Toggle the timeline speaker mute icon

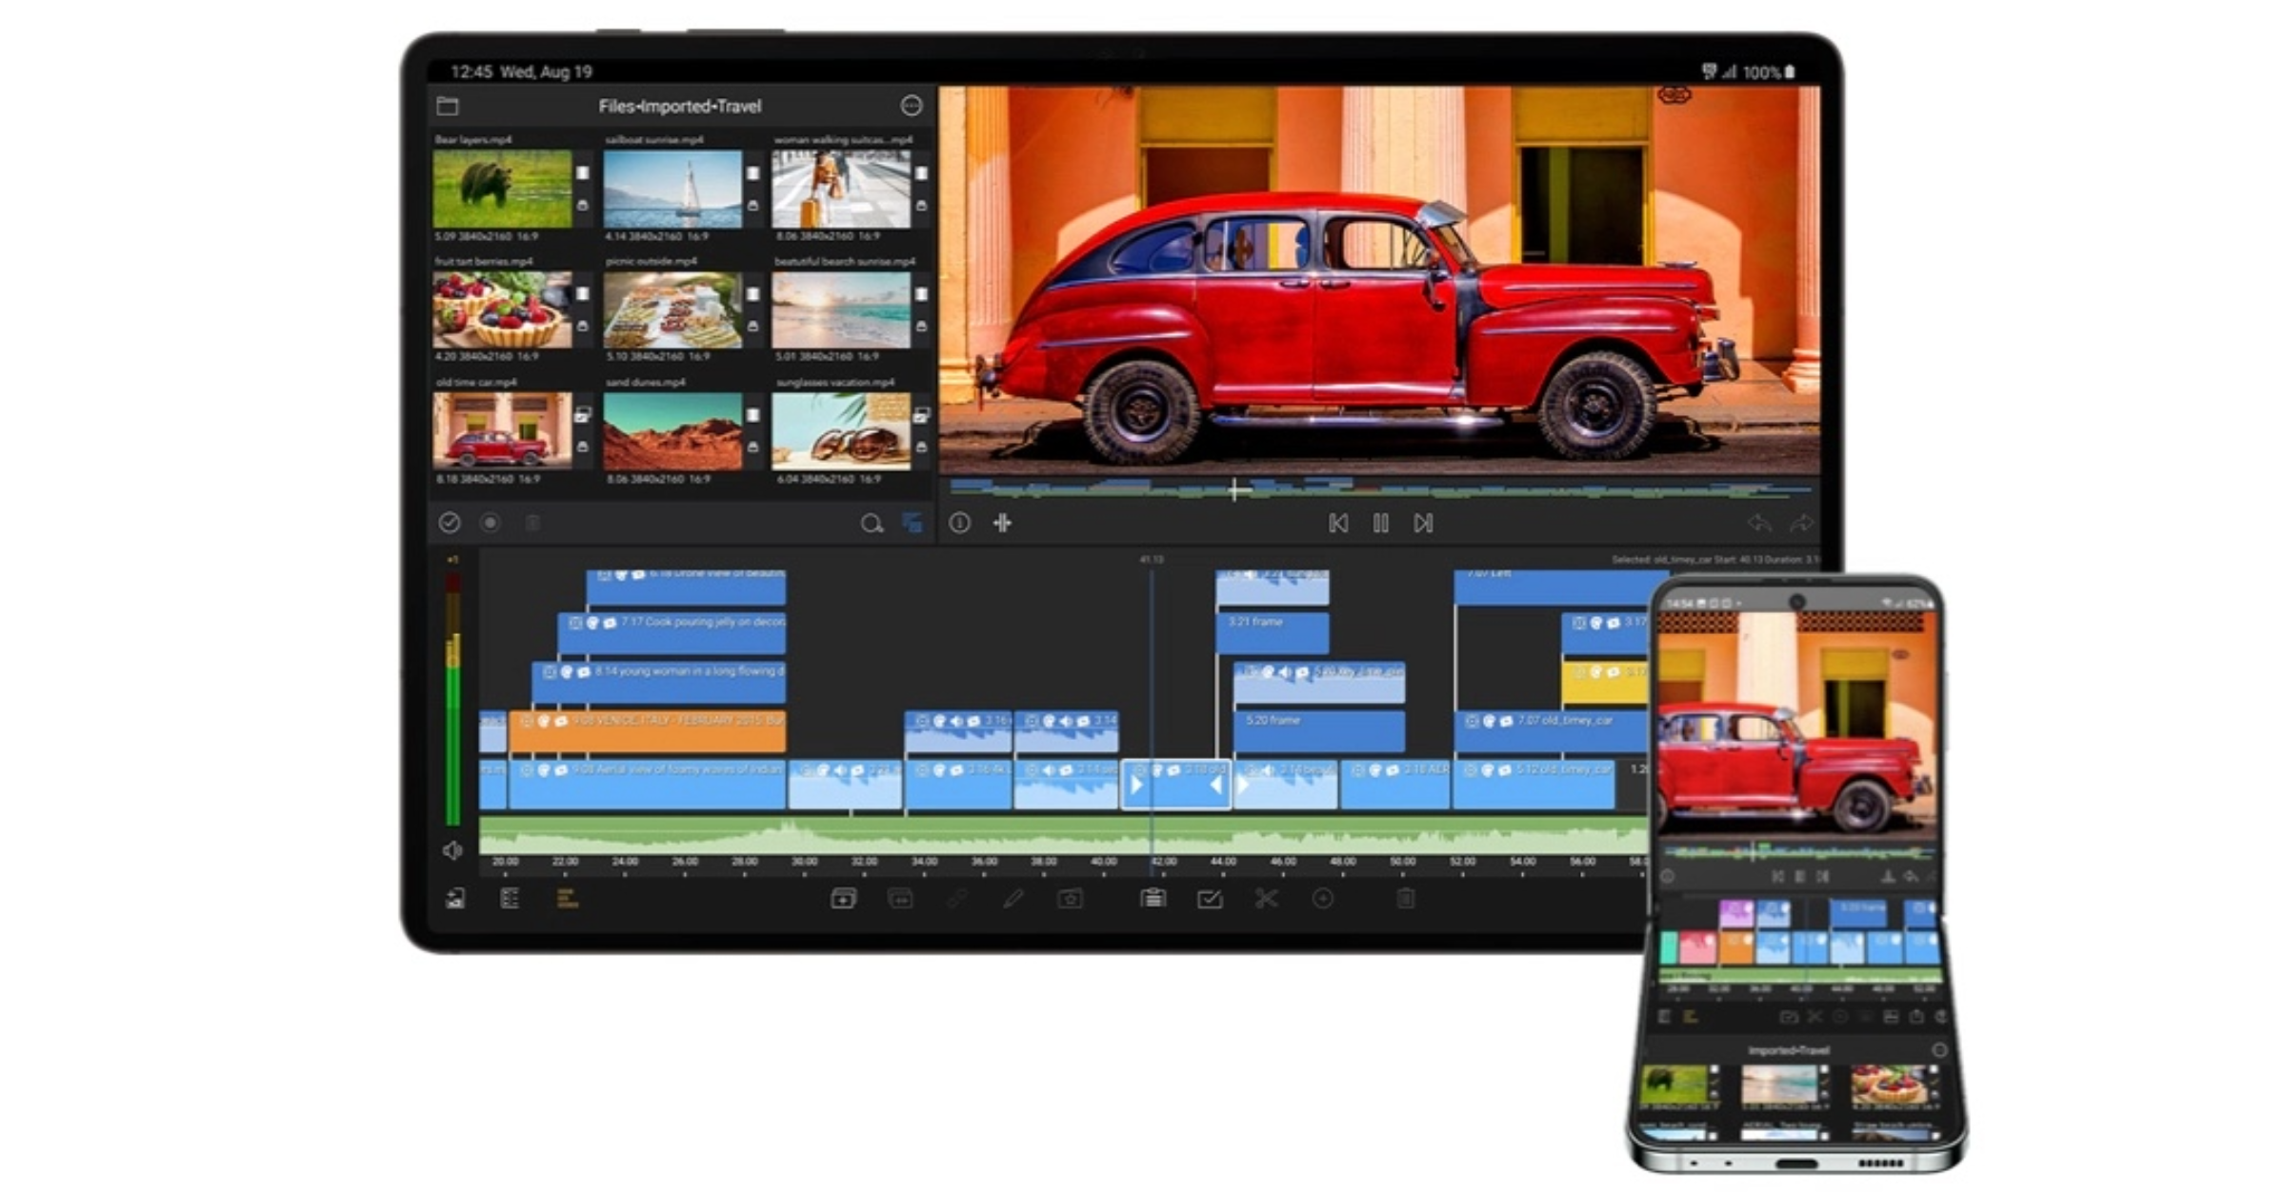click(453, 850)
